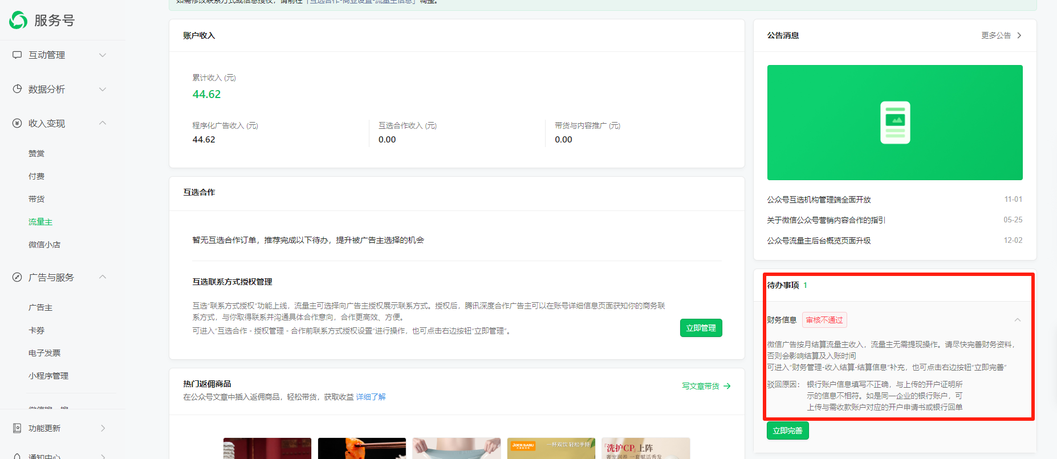This screenshot has height=459, width=1057.
Task: Open the 卡券 submenu item
Action: (x=36, y=330)
